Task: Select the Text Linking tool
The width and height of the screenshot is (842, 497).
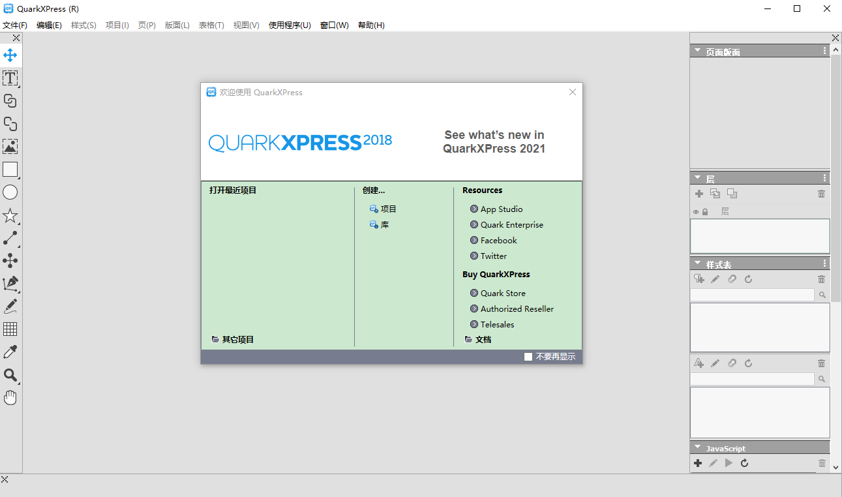Action: (x=10, y=101)
